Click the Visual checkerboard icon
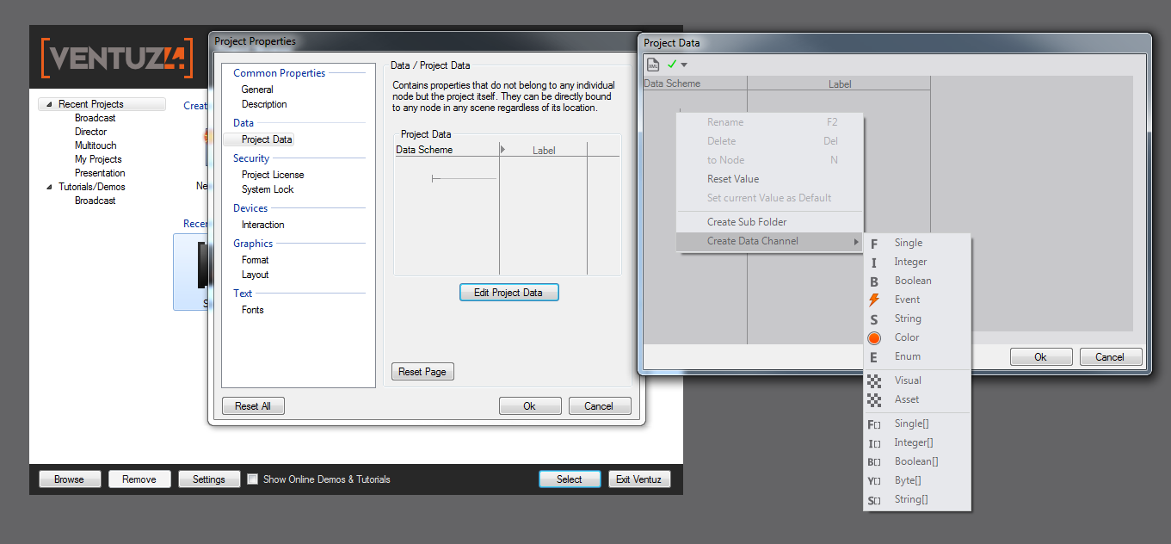 [874, 380]
